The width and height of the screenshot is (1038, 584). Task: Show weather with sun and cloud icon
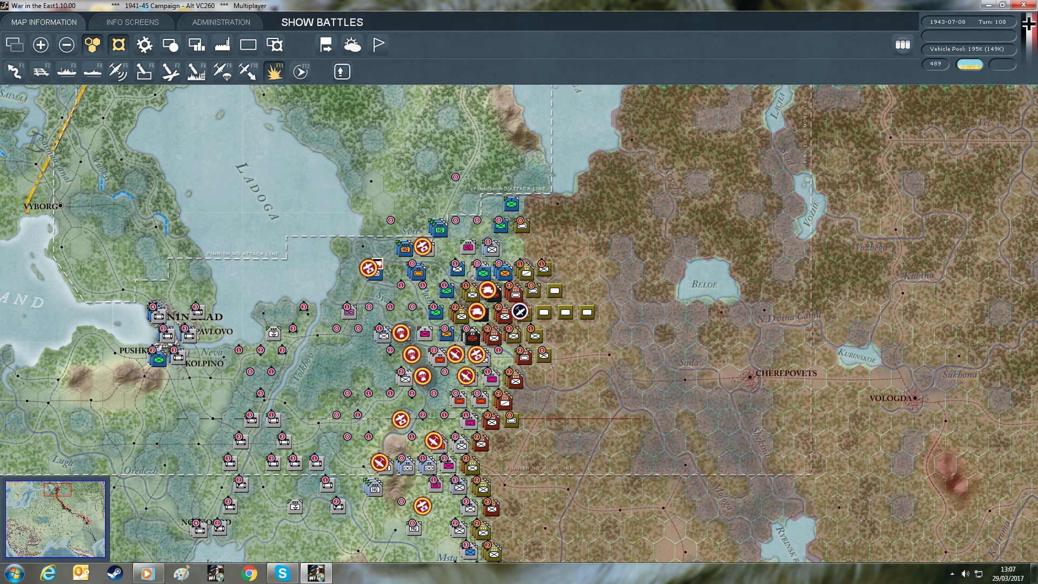click(x=352, y=44)
